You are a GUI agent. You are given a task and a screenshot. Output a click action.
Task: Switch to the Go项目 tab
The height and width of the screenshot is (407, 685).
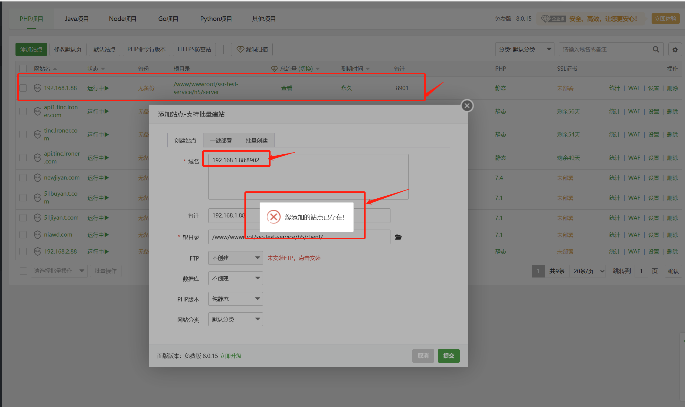168,19
